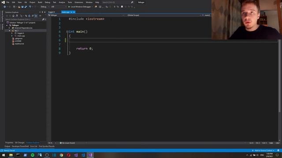Screen dimensions: 282x158
Task: Click the Navigate Backward toolbar icon
Action: [5, 7]
